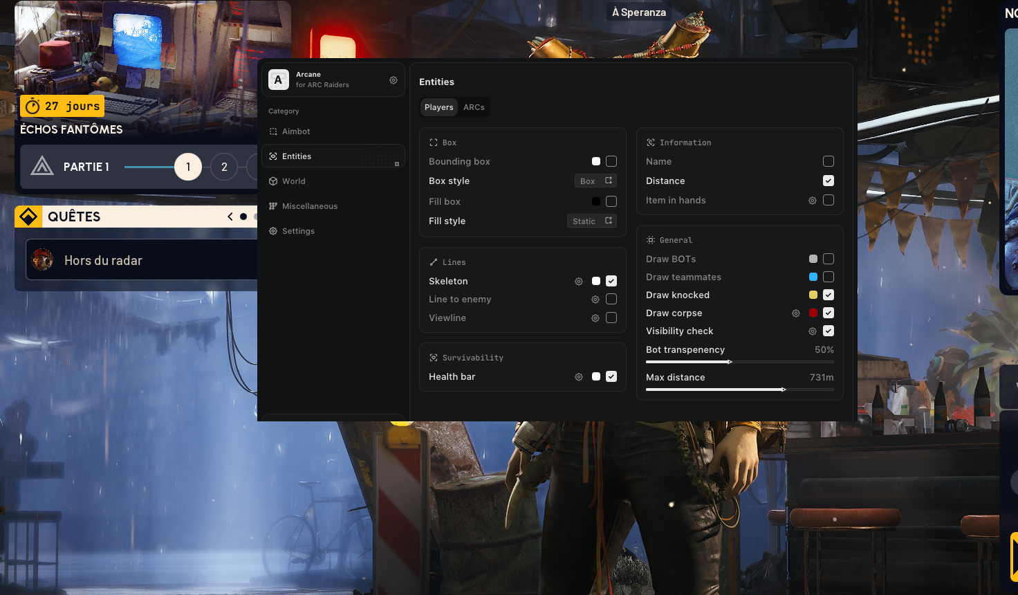Enable the Name checkbox
This screenshot has height=595, width=1018.
(829, 161)
